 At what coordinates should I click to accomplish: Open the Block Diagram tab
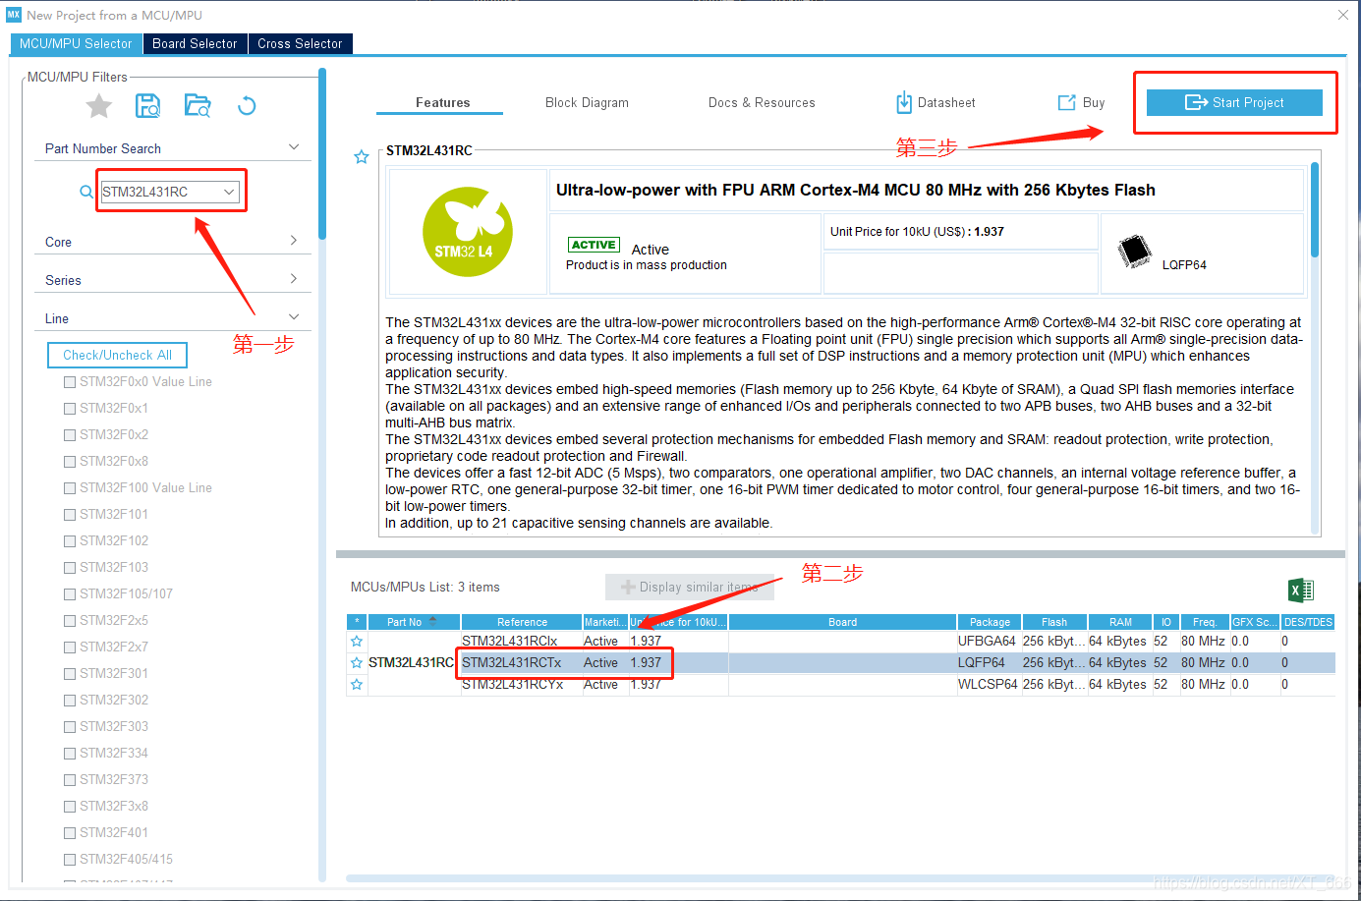coord(587,102)
